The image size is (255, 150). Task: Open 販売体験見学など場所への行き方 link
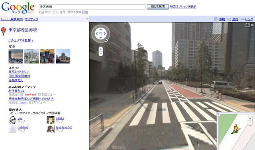[31, 99]
